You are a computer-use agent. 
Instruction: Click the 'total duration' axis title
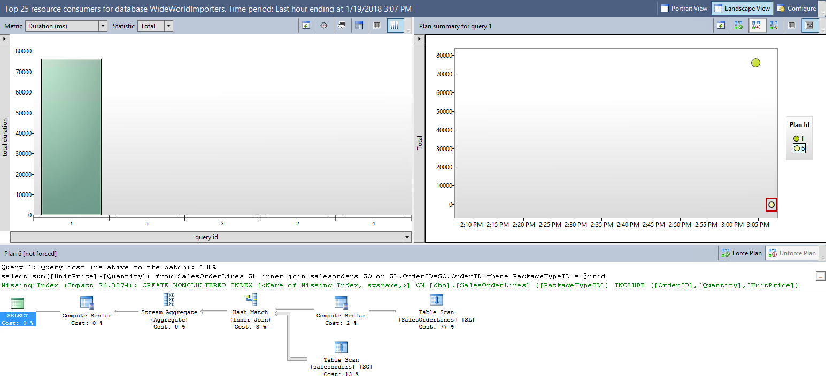click(5, 137)
